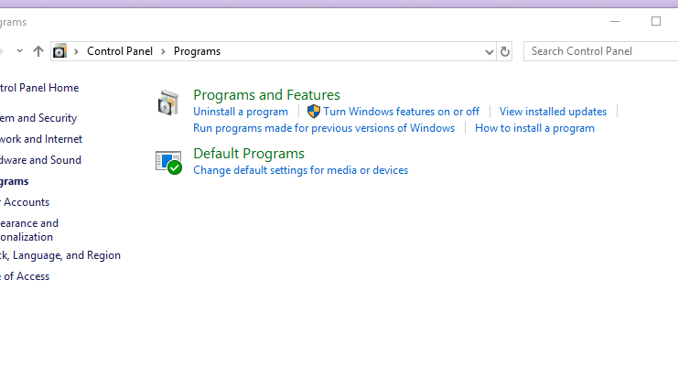Open Default Programs heading
Screen dimensions: 678x366
click(x=249, y=154)
